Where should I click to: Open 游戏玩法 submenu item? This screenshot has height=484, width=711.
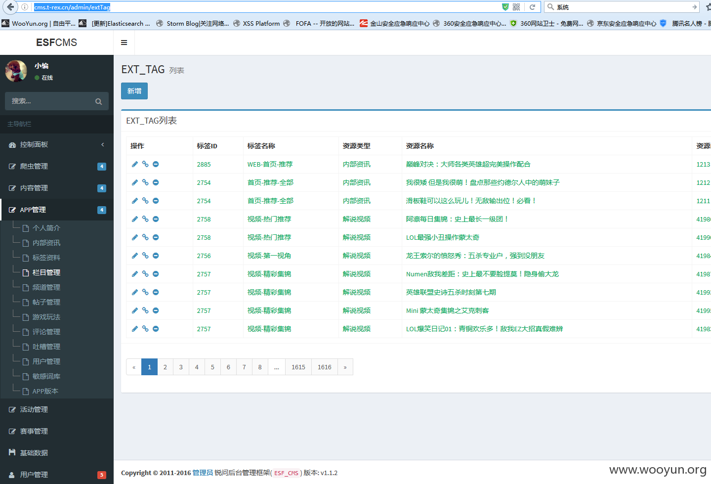[46, 317]
